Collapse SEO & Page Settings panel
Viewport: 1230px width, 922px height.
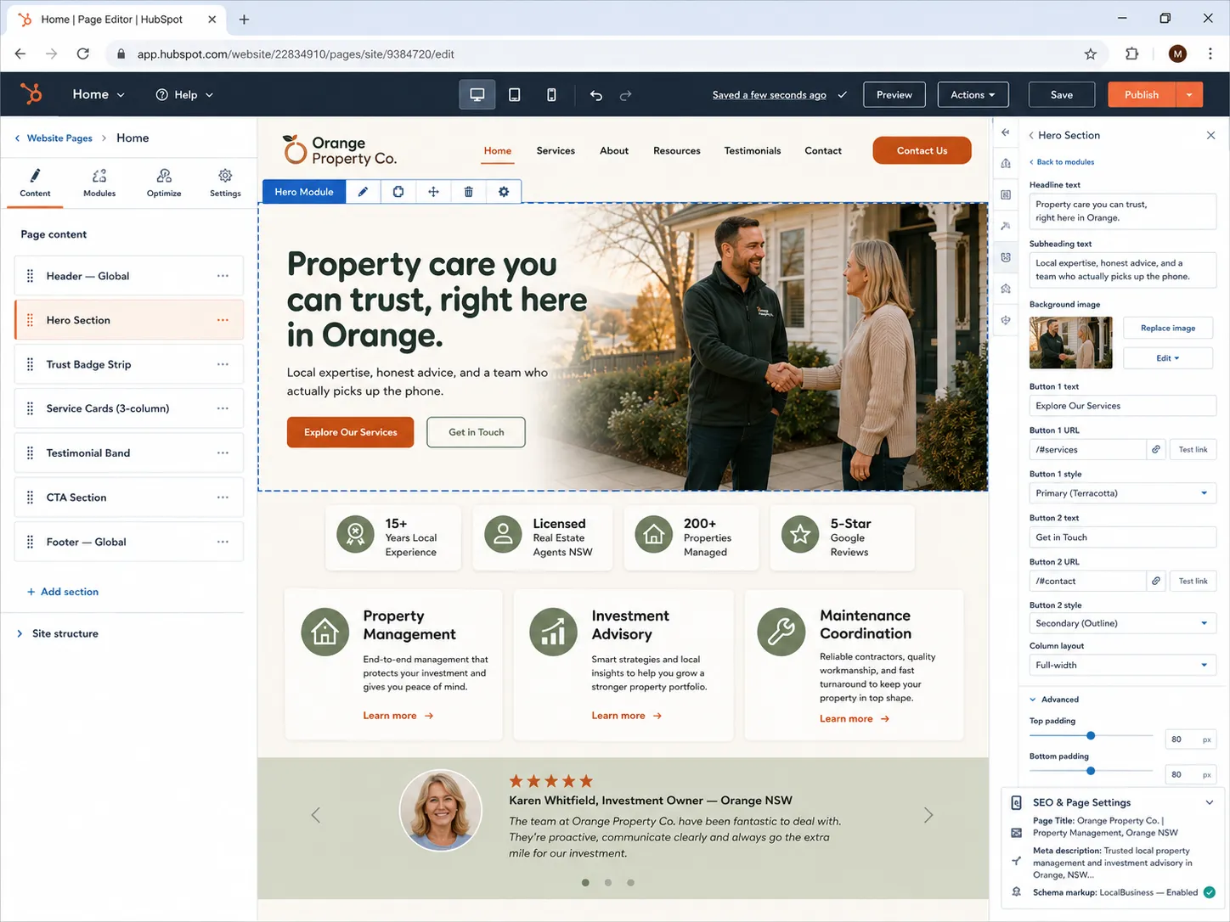[1210, 802]
